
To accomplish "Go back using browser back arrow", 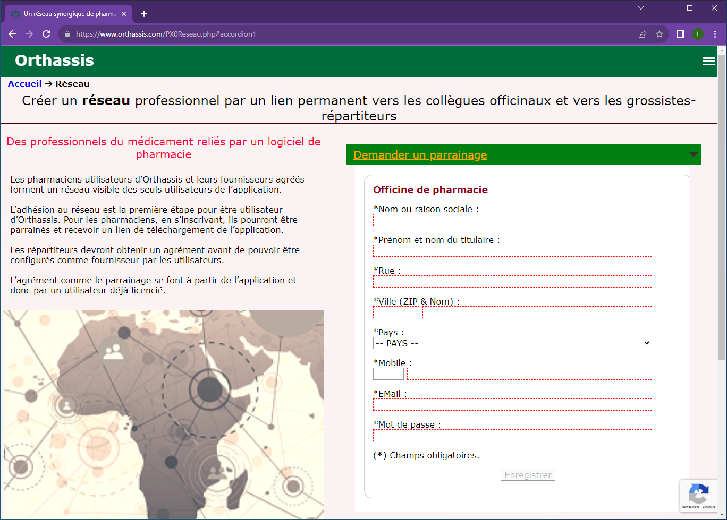I will (x=12, y=34).
